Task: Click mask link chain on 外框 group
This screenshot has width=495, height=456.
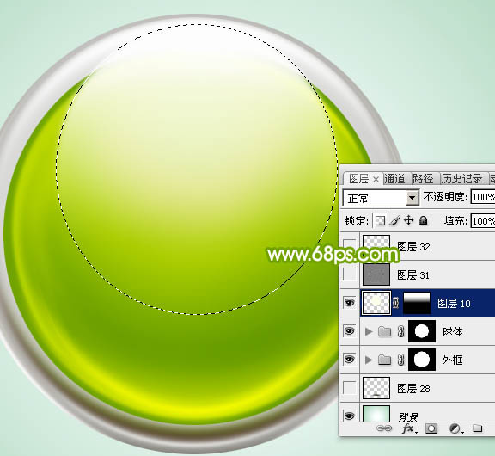Action: [400, 360]
